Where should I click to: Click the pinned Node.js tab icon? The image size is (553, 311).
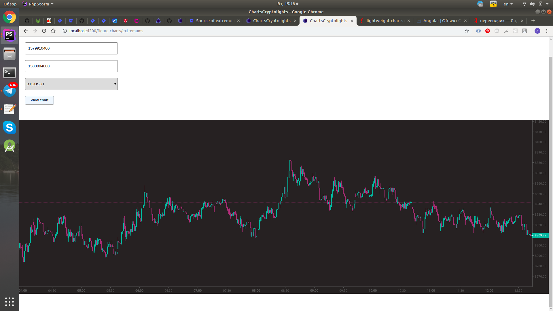pyautogui.click(x=38, y=20)
